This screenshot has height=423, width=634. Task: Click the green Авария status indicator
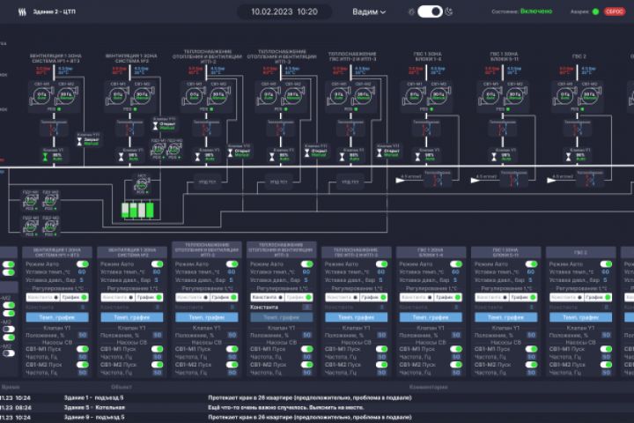coord(595,11)
